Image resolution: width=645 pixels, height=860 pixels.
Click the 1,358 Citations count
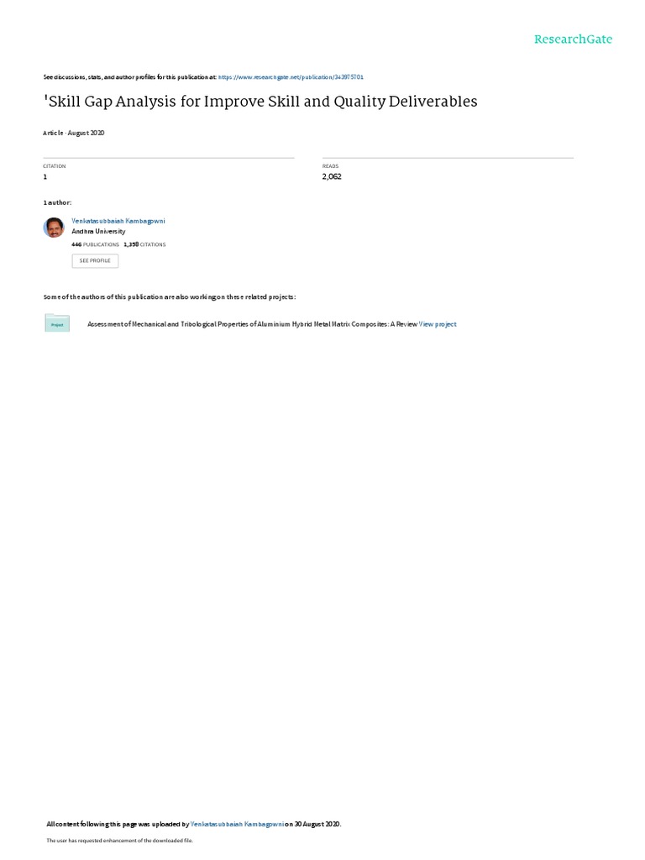click(x=144, y=244)
